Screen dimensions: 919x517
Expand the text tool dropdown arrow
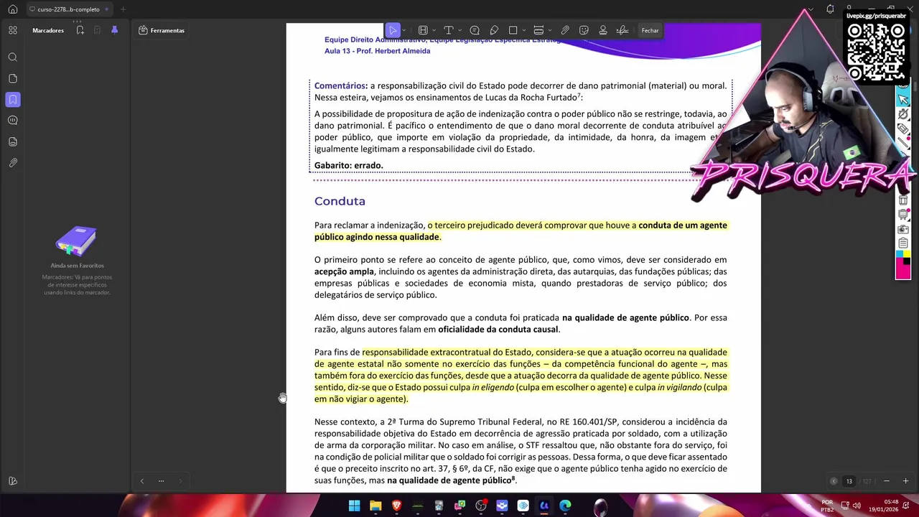(x=459, y=30)
